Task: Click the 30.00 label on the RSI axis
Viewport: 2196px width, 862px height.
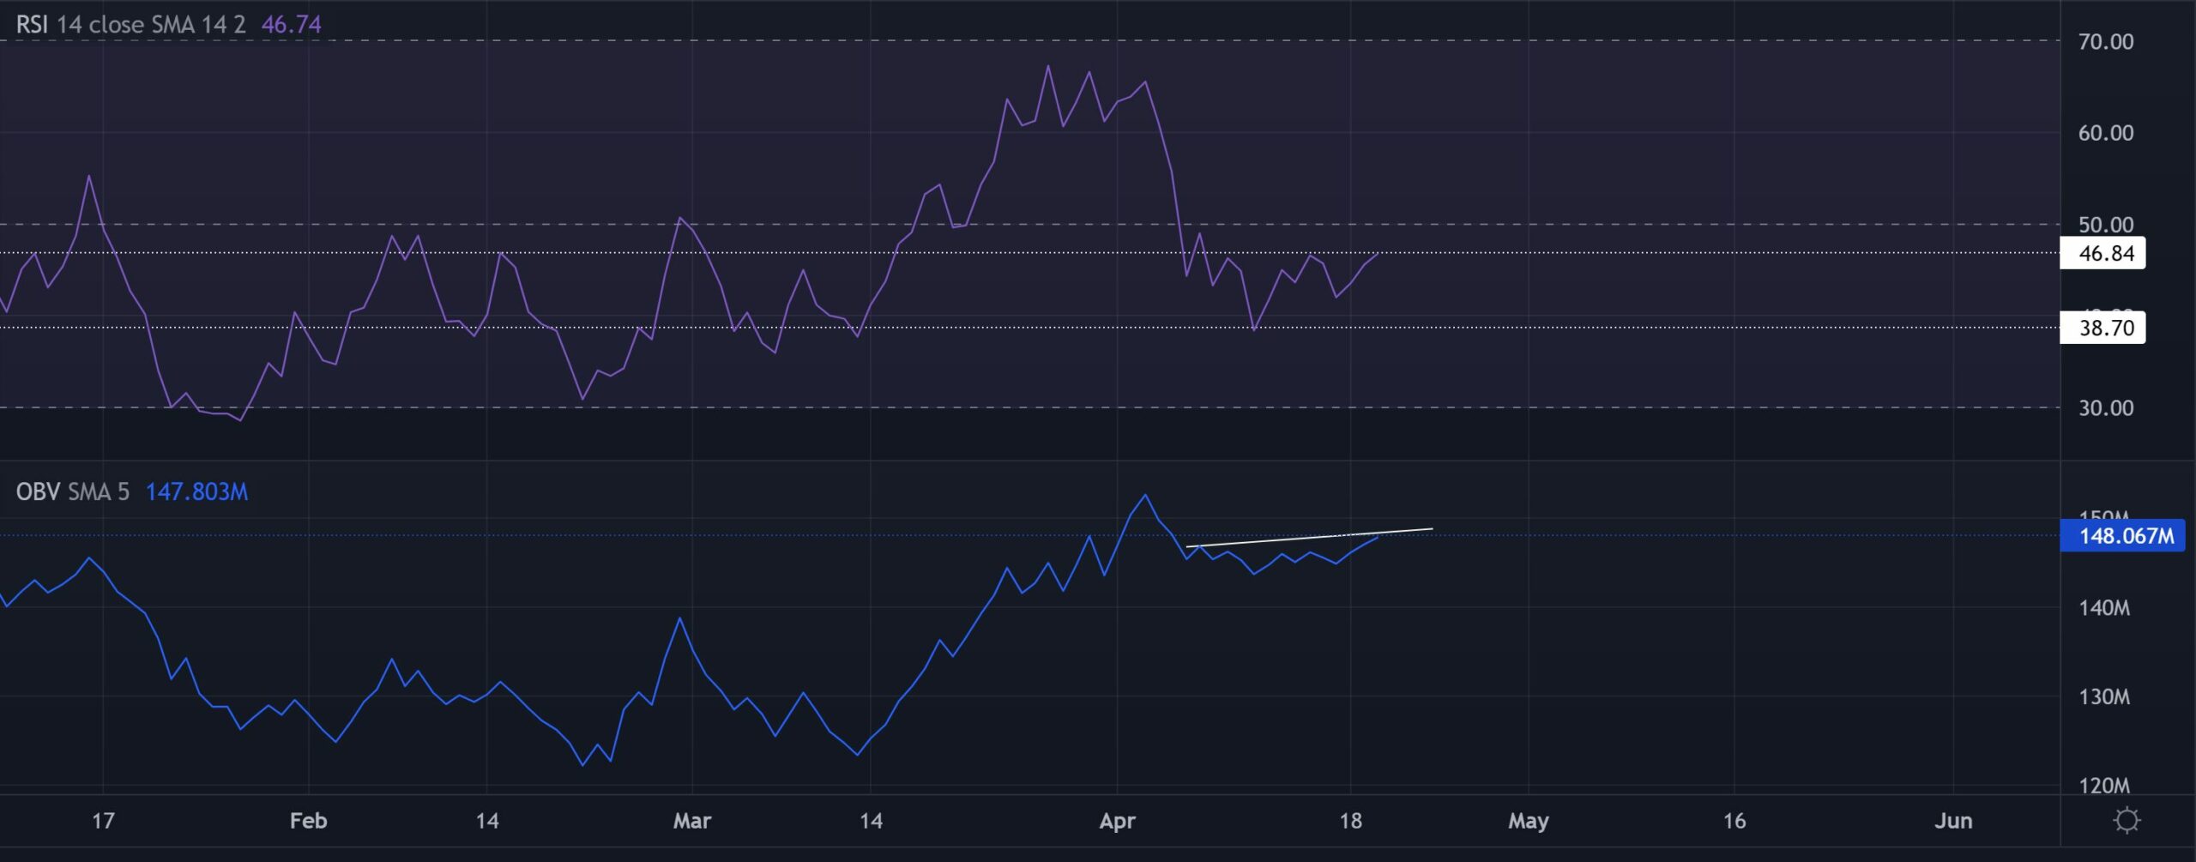Action: tap(2105, 408)
